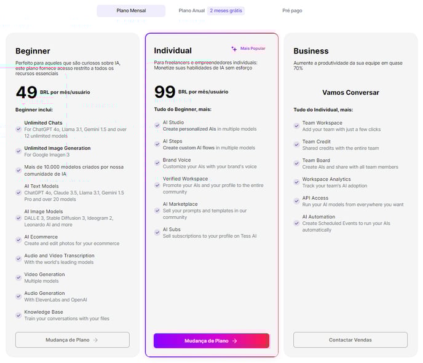Click the checkmark icon beside Video Generation
423x363 pixels.
coord(18,278)
